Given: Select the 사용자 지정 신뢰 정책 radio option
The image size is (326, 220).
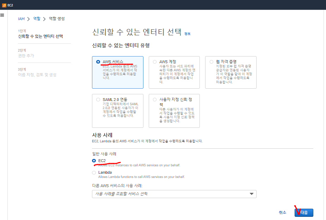Looking at the screenshot, I should tap(155, 100).
